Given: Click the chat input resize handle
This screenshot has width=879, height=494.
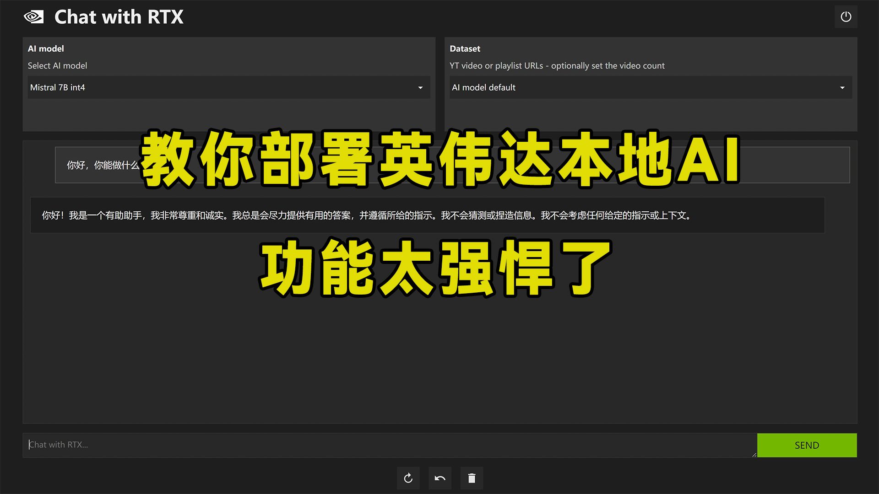Looking at the screenshot, I should (754, 455).
